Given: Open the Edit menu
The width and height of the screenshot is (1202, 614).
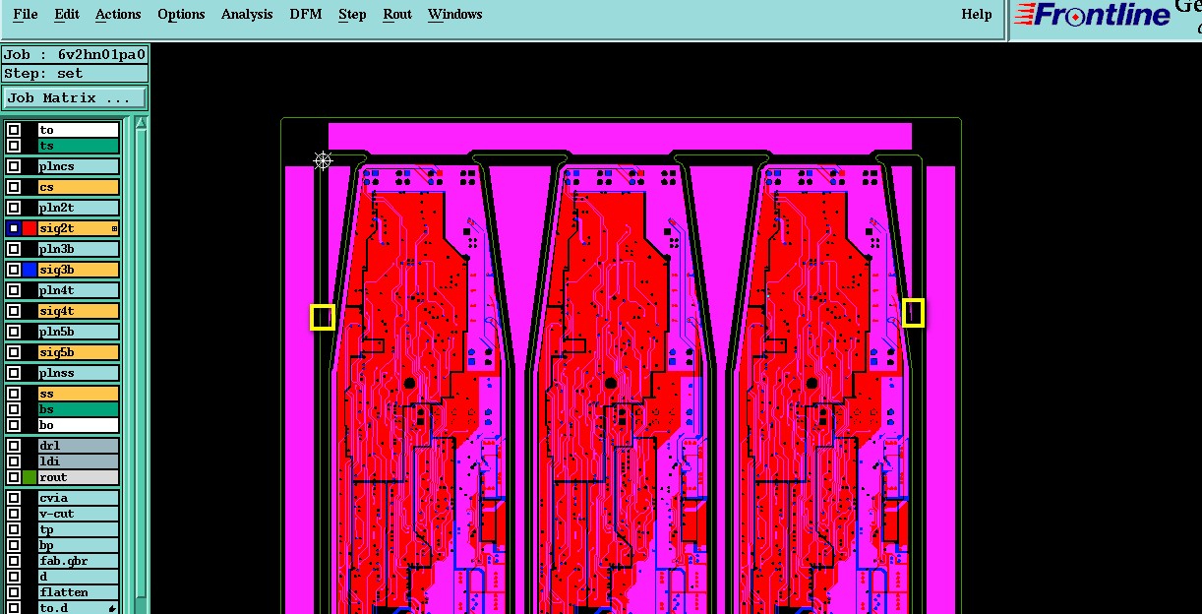Looking at the screenshot, I should (x=67, y=14).
